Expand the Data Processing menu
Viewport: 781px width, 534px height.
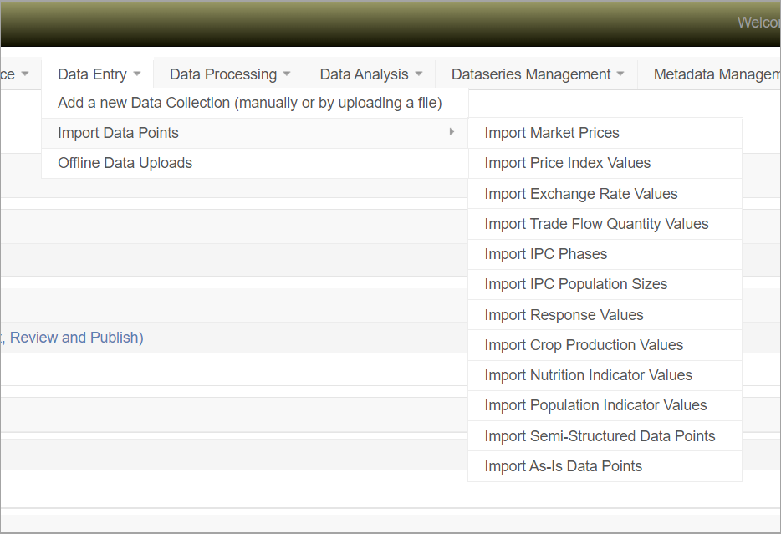point(229,74)
